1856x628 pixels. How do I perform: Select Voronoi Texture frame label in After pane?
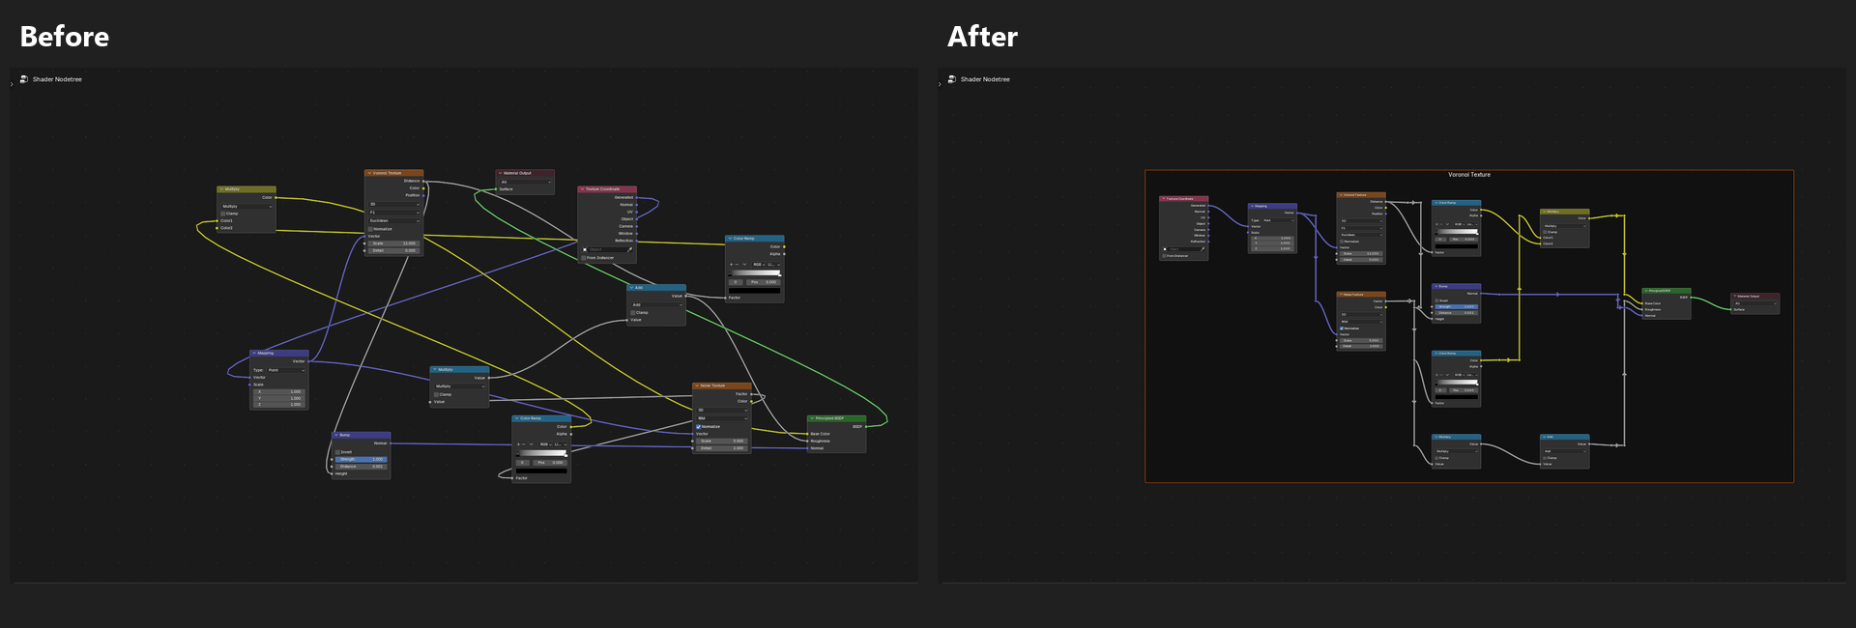1469,175
